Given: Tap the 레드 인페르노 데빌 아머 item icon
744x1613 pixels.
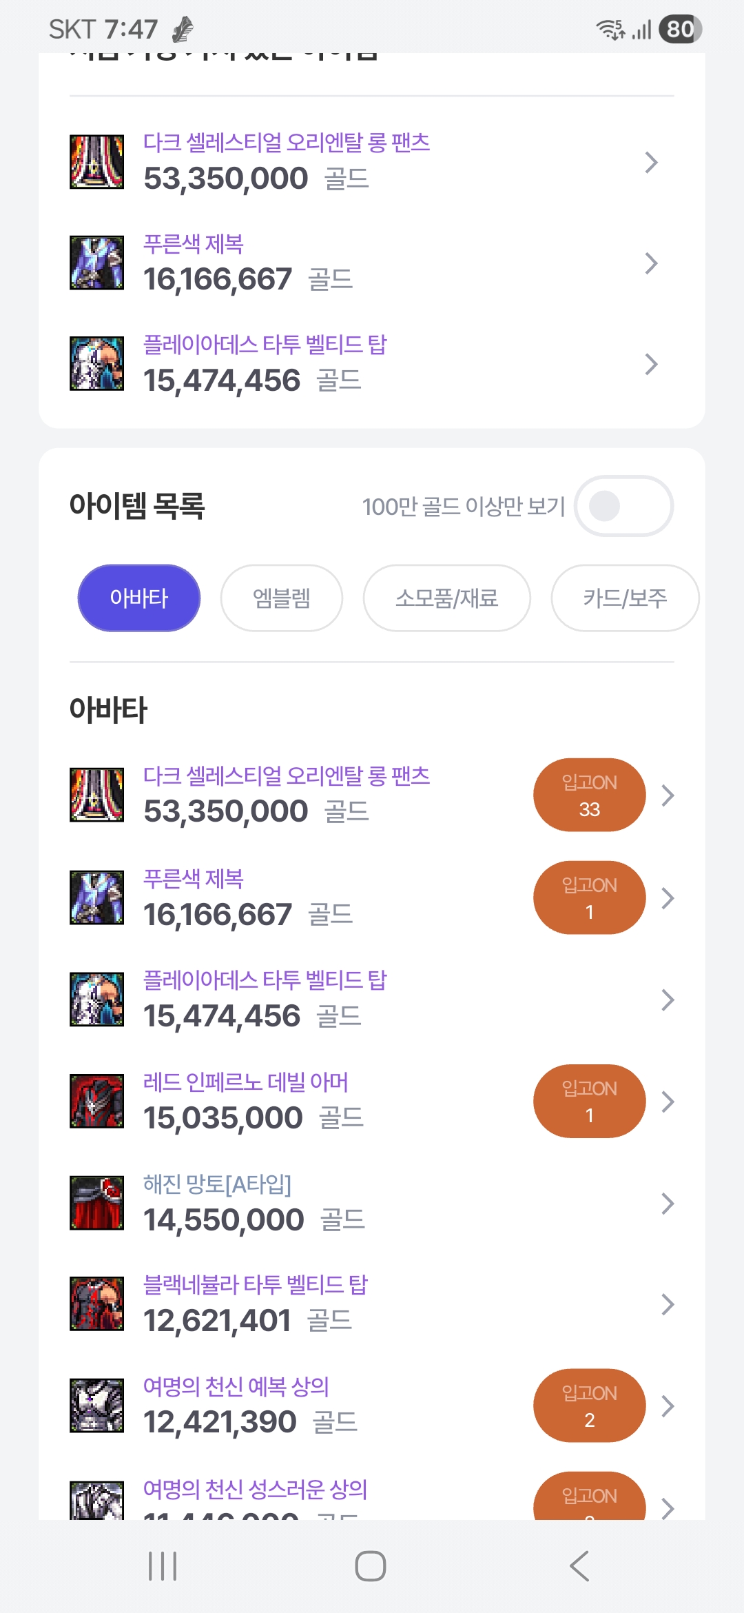Looking at the screenshot, I should pyautogui.click(x=97, y=1101).
